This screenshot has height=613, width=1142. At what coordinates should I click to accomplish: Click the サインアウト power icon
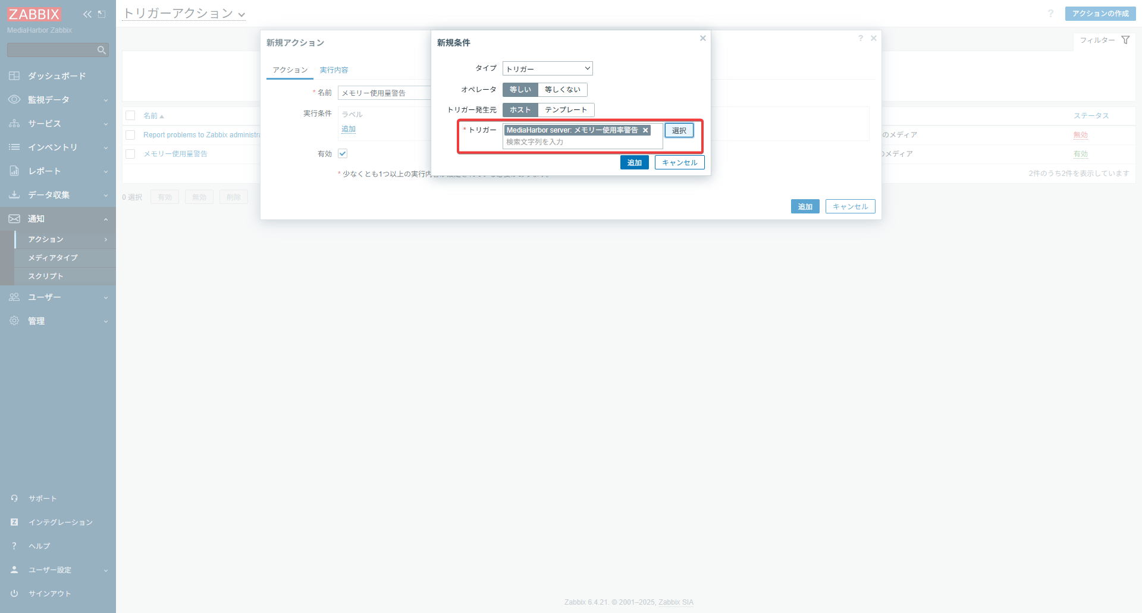click(x=14, y=593)
